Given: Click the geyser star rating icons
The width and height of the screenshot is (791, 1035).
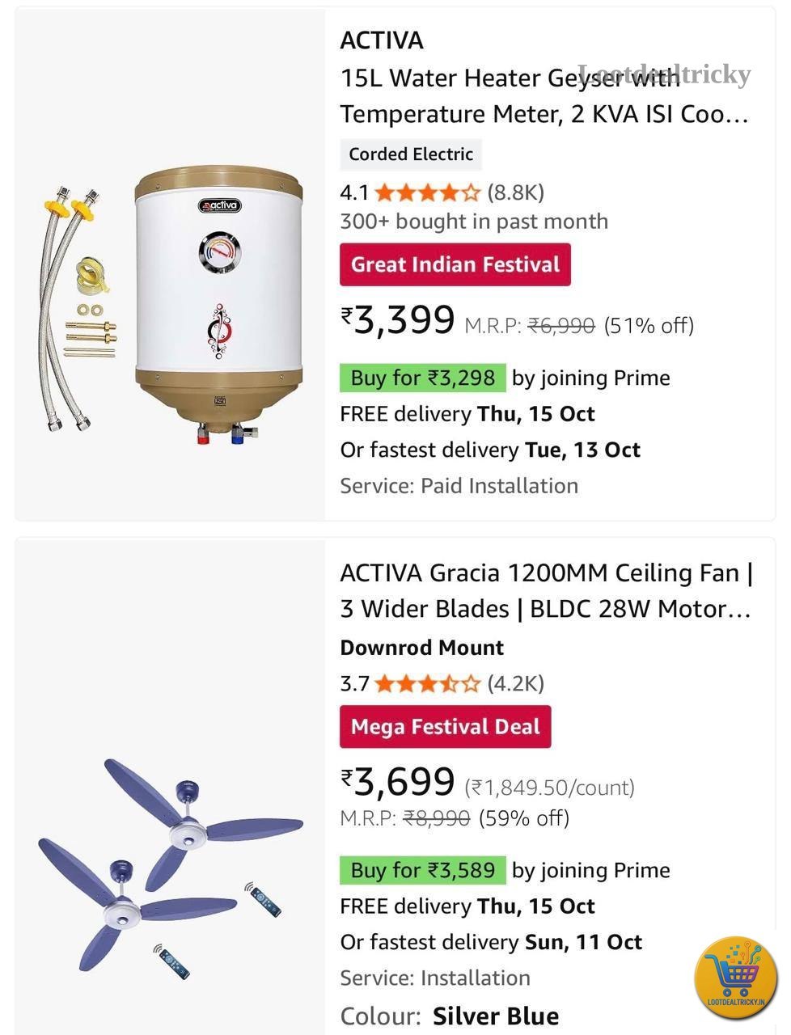Looking at the screenshot, I should [428, 192].
